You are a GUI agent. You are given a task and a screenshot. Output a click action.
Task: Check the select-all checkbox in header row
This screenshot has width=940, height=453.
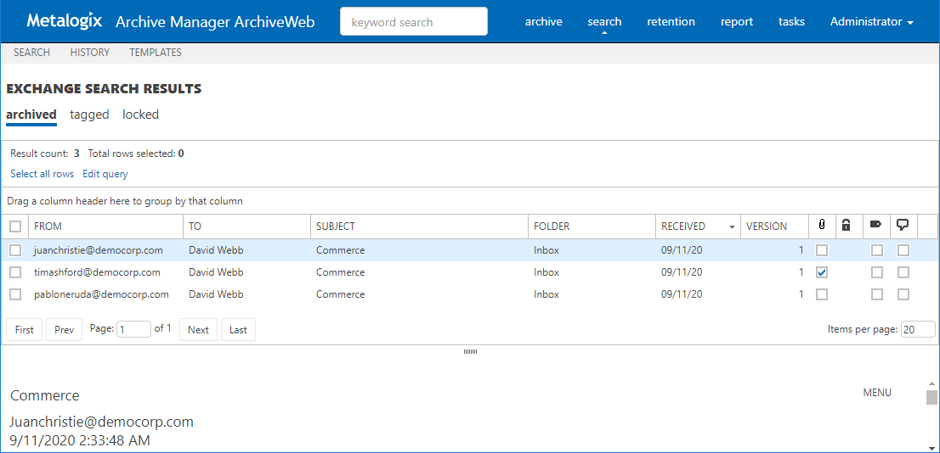(x=15, y=226)
